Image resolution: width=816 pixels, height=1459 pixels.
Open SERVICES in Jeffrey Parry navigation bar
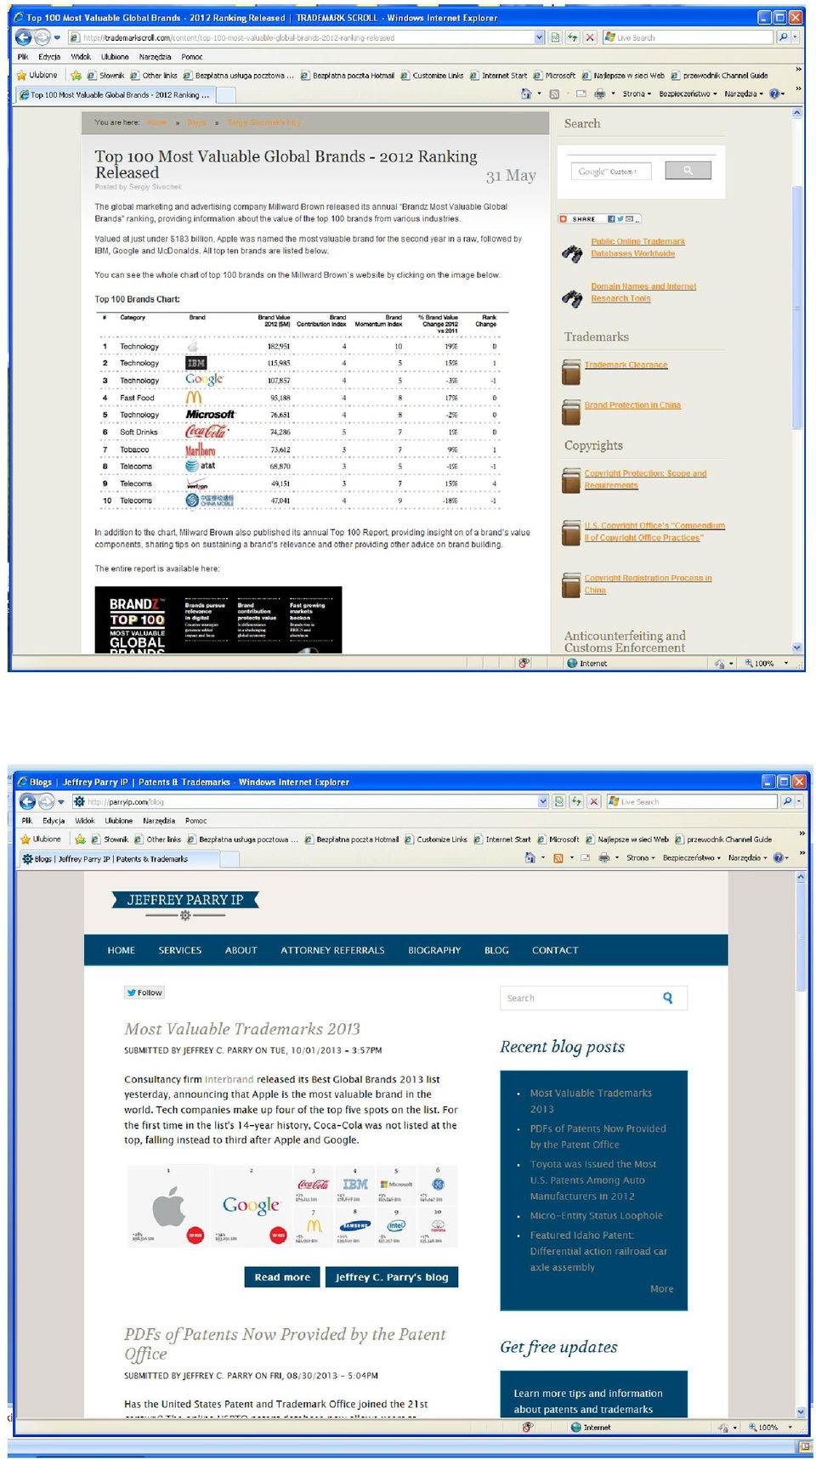(180, 950)
